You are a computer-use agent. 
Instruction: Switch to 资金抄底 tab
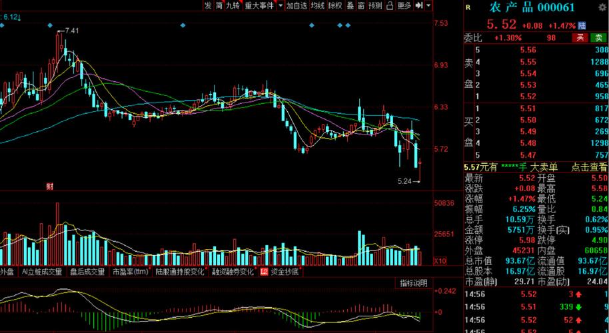pos(285,272)
